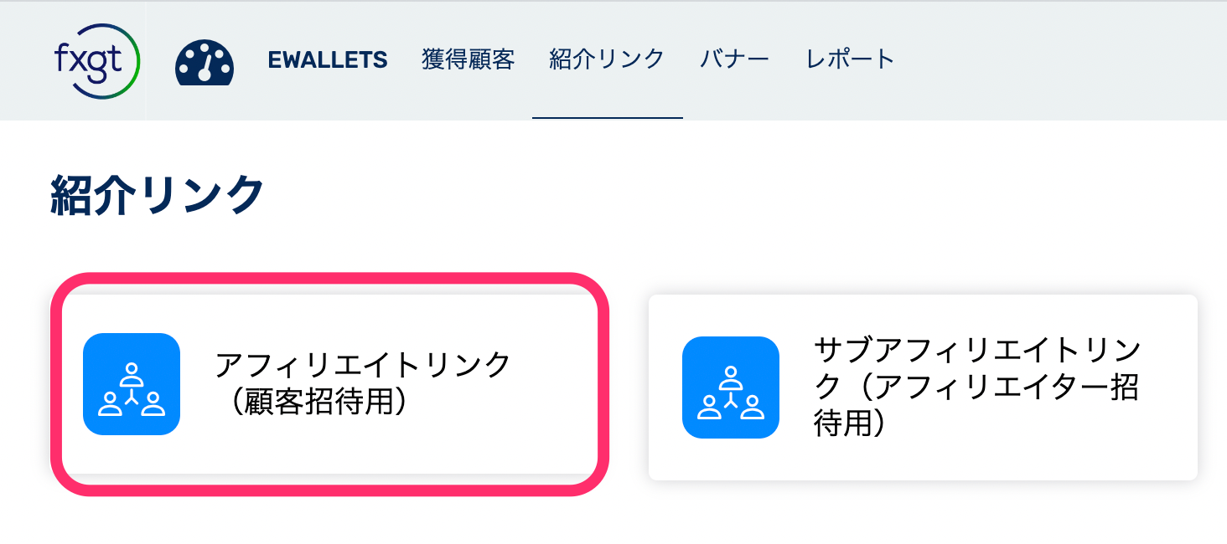Open the customer invitation affiliate link card
The width and height of the screenshot is (1227, 544).
pos(330,384)
